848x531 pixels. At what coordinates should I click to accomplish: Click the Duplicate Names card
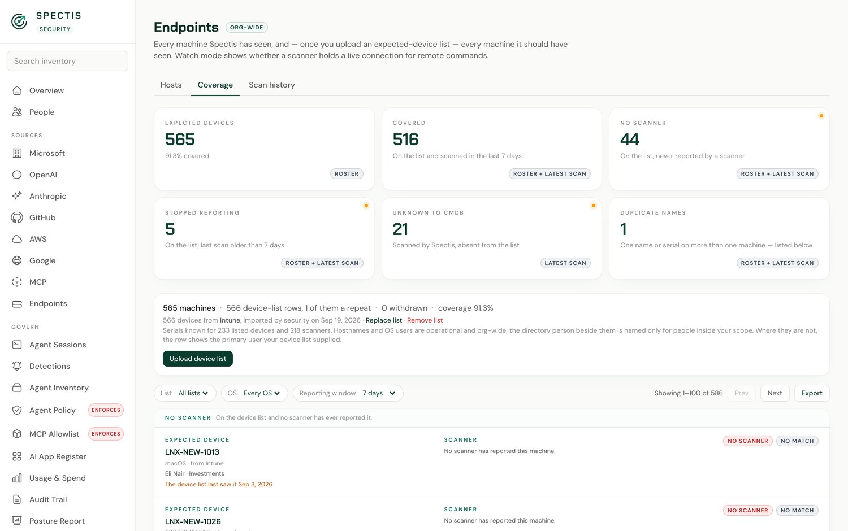coord(719,238)
